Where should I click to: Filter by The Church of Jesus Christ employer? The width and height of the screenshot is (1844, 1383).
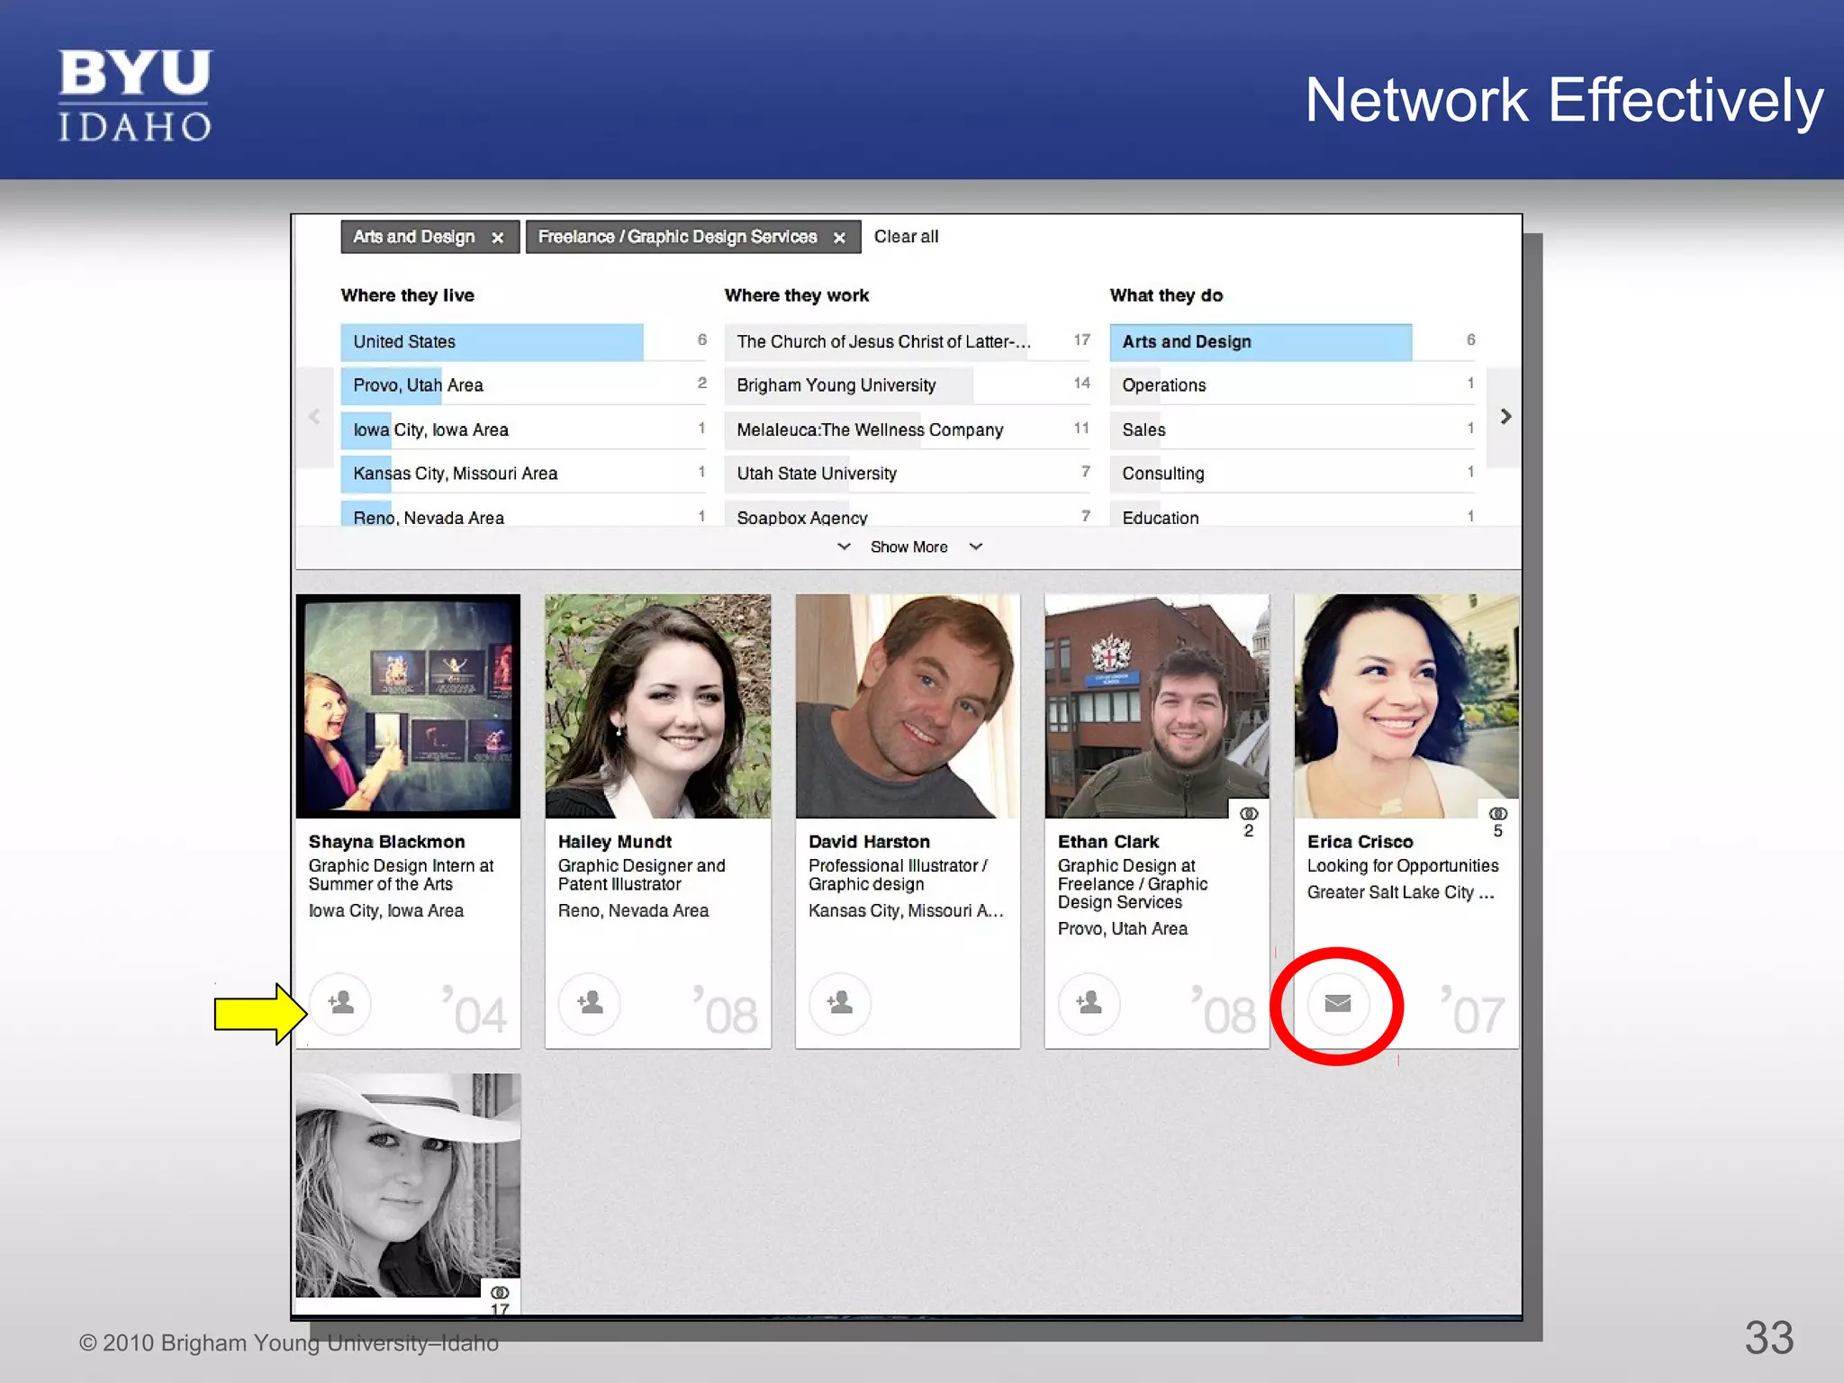pyautogui.click(x=908, y=341)
